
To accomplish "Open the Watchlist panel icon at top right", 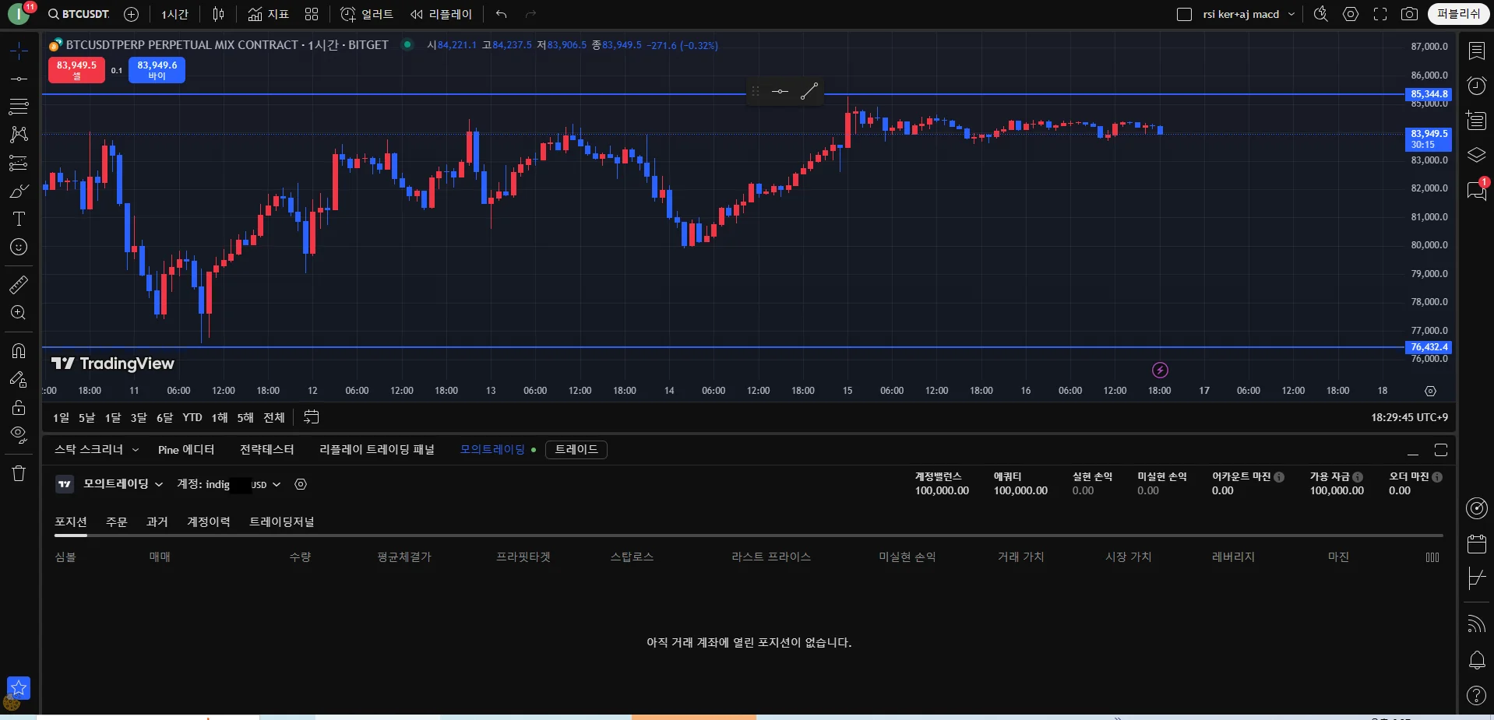I will 1476,51.
